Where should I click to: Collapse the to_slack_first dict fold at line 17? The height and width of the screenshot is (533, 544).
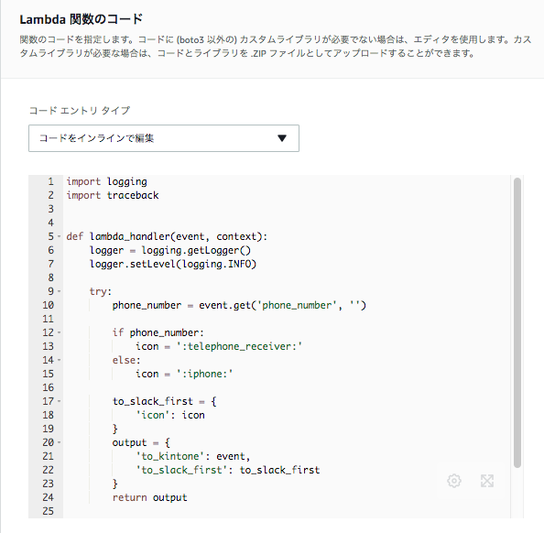(x=59, y=401)
